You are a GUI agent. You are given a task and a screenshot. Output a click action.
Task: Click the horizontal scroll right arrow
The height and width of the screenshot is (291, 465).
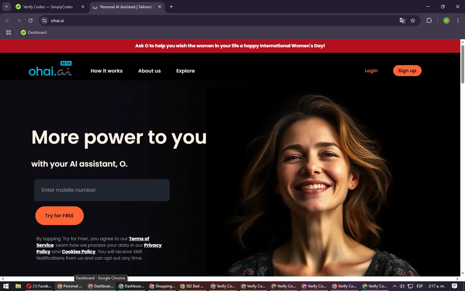click(457, 279)
